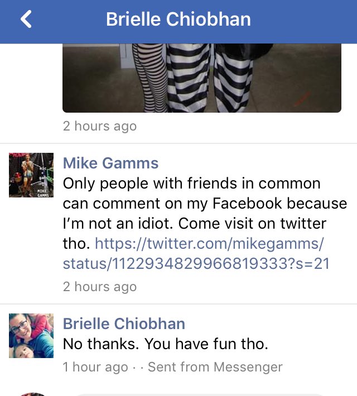Tap the '1 hour ago' timestamp
The image size is (357, 396).
tap(95, 367)
